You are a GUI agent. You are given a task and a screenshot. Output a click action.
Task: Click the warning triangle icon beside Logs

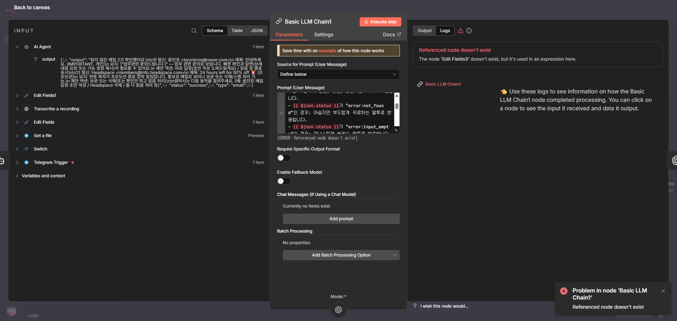461,31
